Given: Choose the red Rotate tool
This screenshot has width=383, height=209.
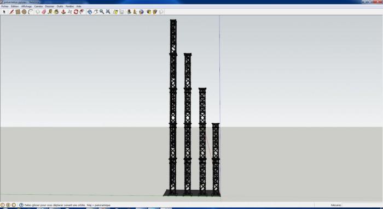Looking at the screenshot, I should click(x=76, y=11).
